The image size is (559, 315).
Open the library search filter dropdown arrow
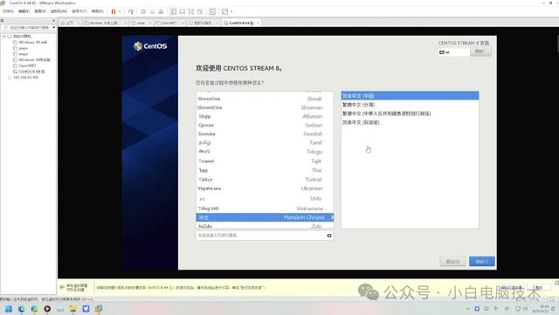click(x=53, y=27)
